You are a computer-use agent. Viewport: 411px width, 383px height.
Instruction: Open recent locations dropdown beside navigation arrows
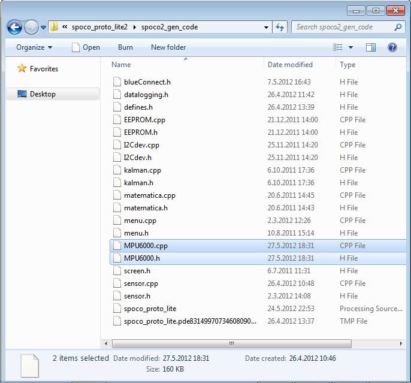pos(44,27)
